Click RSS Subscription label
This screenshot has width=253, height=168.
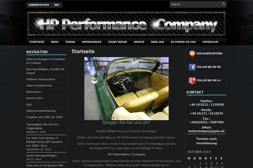coord(210,53)
